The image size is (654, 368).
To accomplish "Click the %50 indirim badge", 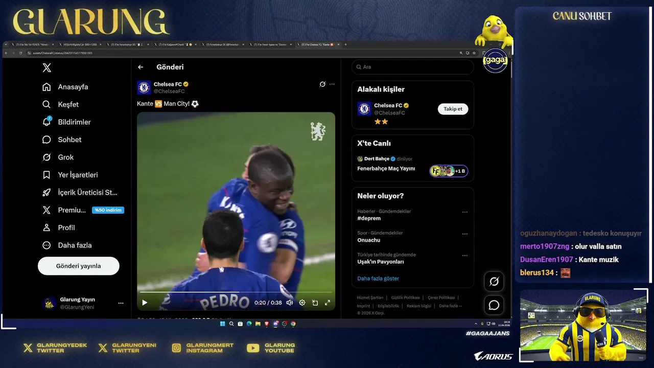I will pos(108,210).
